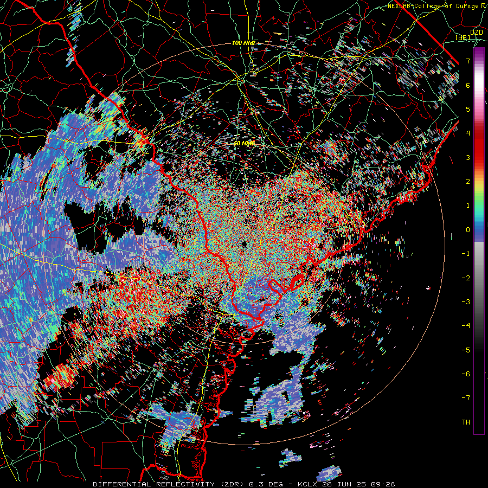Click the [dB] unit label
The image size is (488, 488).
pyautogui.click(x=463, y=37)
